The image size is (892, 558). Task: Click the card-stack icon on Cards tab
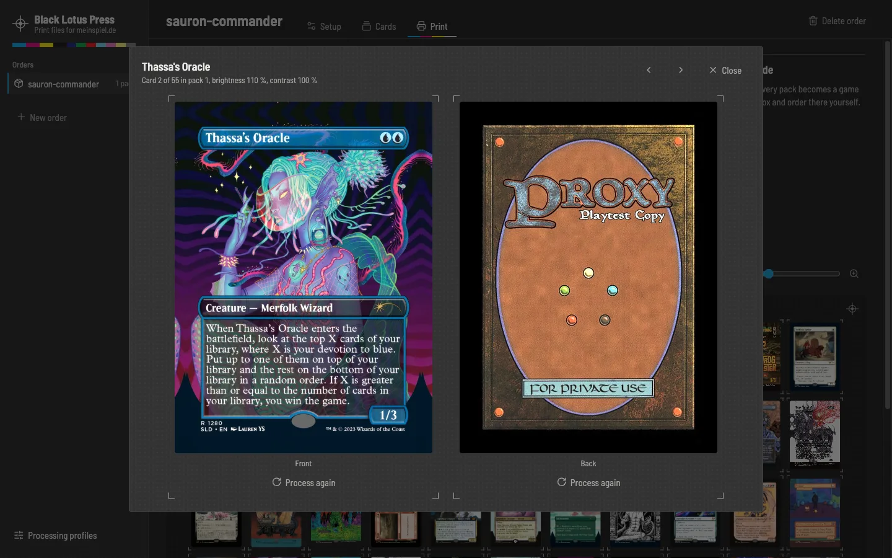click(367, 26)
